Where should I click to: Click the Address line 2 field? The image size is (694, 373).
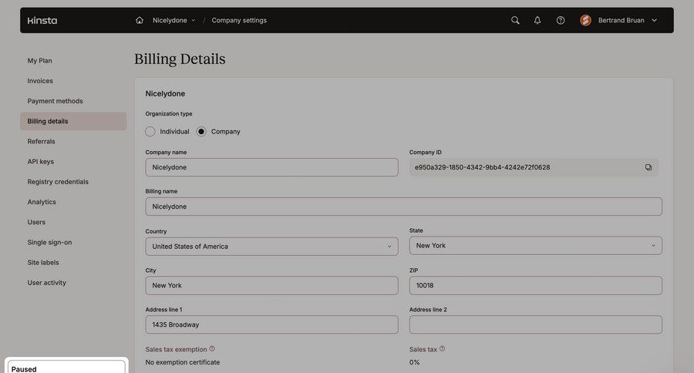(535, 324)
